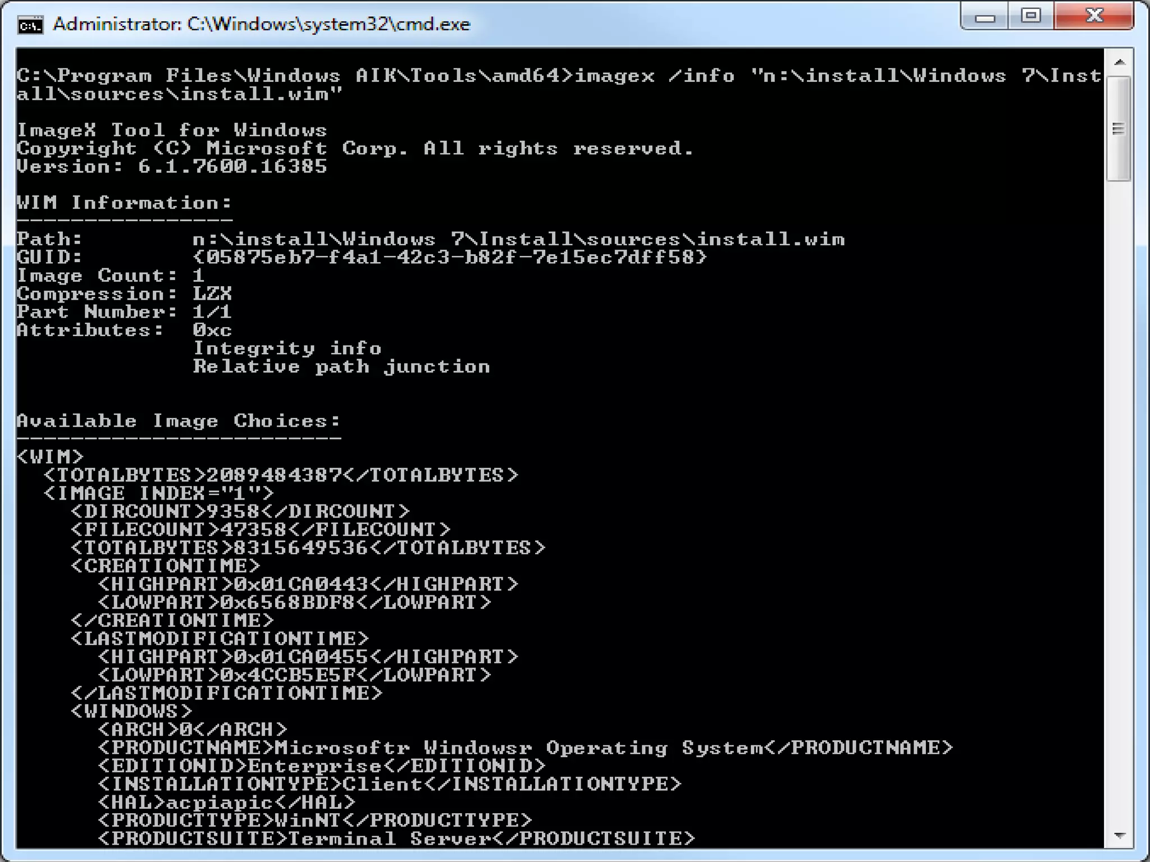This screenshot has height=862, width=1150.
Task: Click the PRODUCTNAME Microsoft Windows Operating System line
Action: coord(526,748)
